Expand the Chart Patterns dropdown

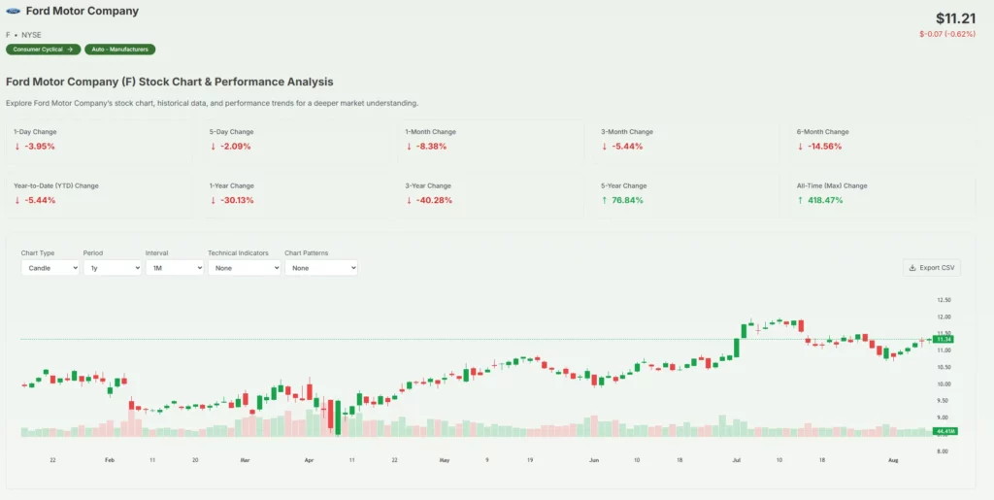(320, 267)
